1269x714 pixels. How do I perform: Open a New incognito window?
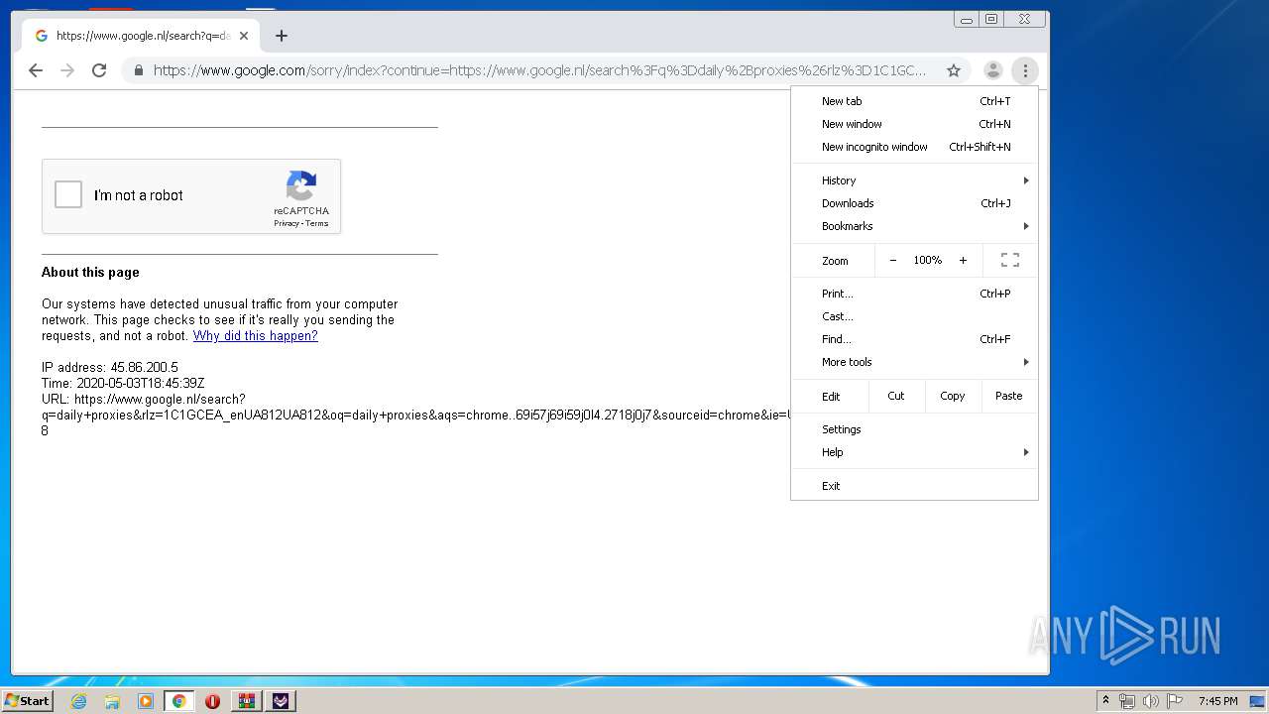point(914,147)
